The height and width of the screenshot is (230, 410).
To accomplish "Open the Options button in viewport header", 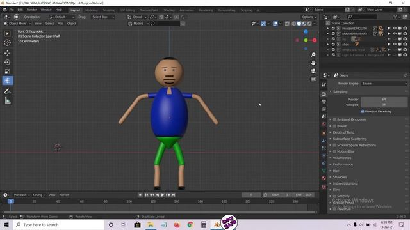I will point(309,17).
